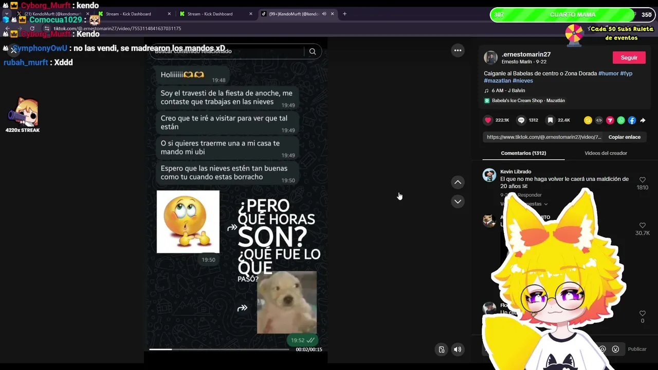Image resolution: width=658 pixels, height=370 pixels.
Task: Switch to Videos del creador tab
Action: [606, 153]
